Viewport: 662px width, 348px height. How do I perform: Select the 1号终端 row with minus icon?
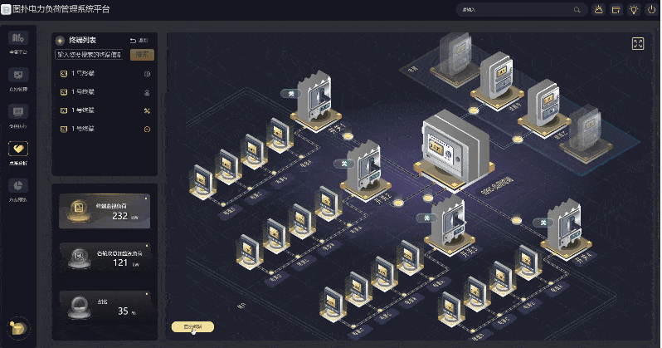105,129
